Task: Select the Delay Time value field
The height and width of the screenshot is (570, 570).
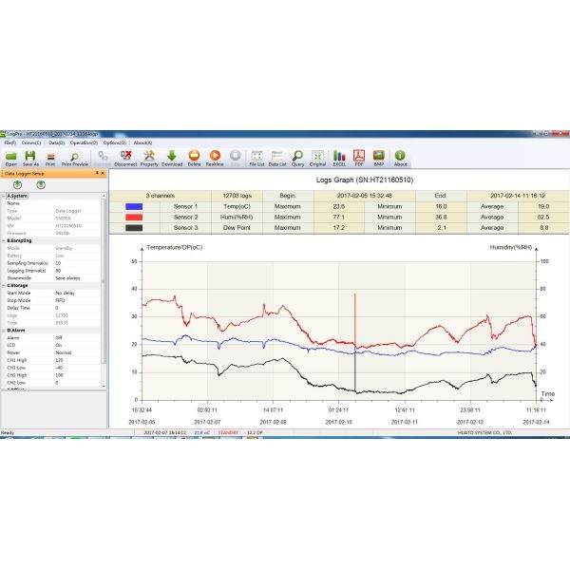Action: [x=77, y=308]
